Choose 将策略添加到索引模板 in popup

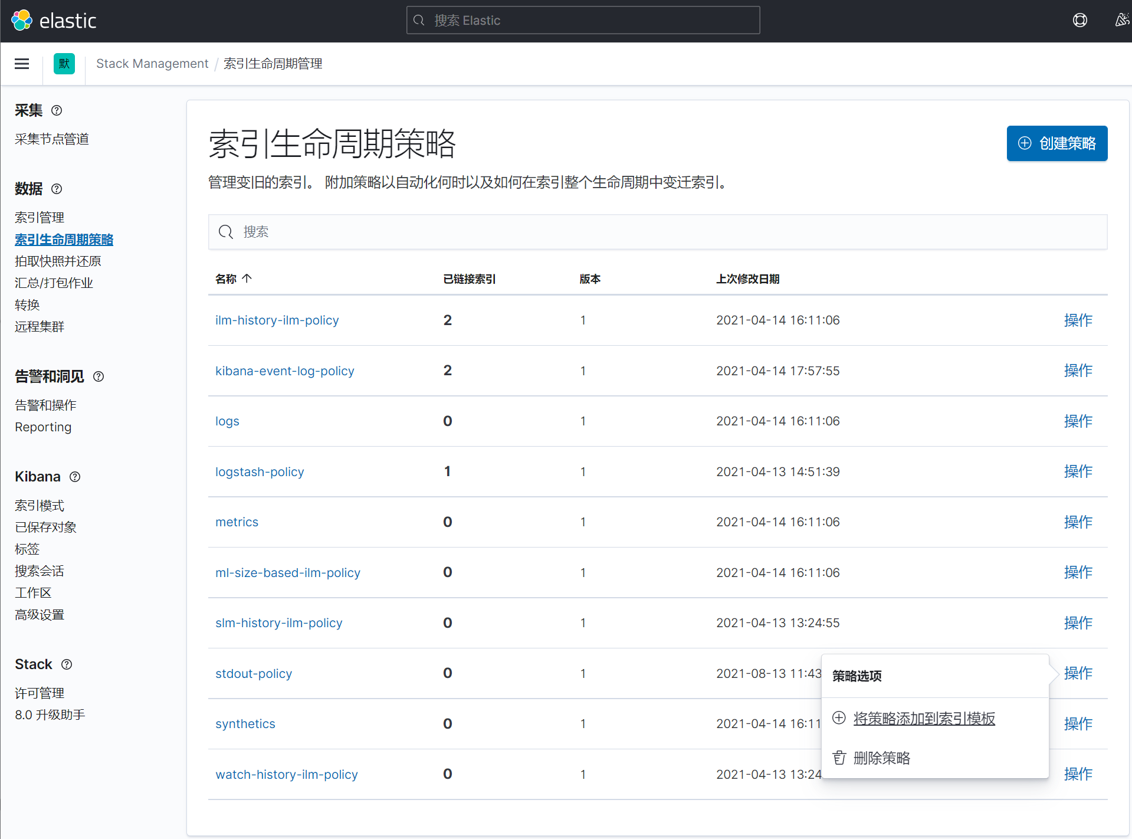[924, 719]
